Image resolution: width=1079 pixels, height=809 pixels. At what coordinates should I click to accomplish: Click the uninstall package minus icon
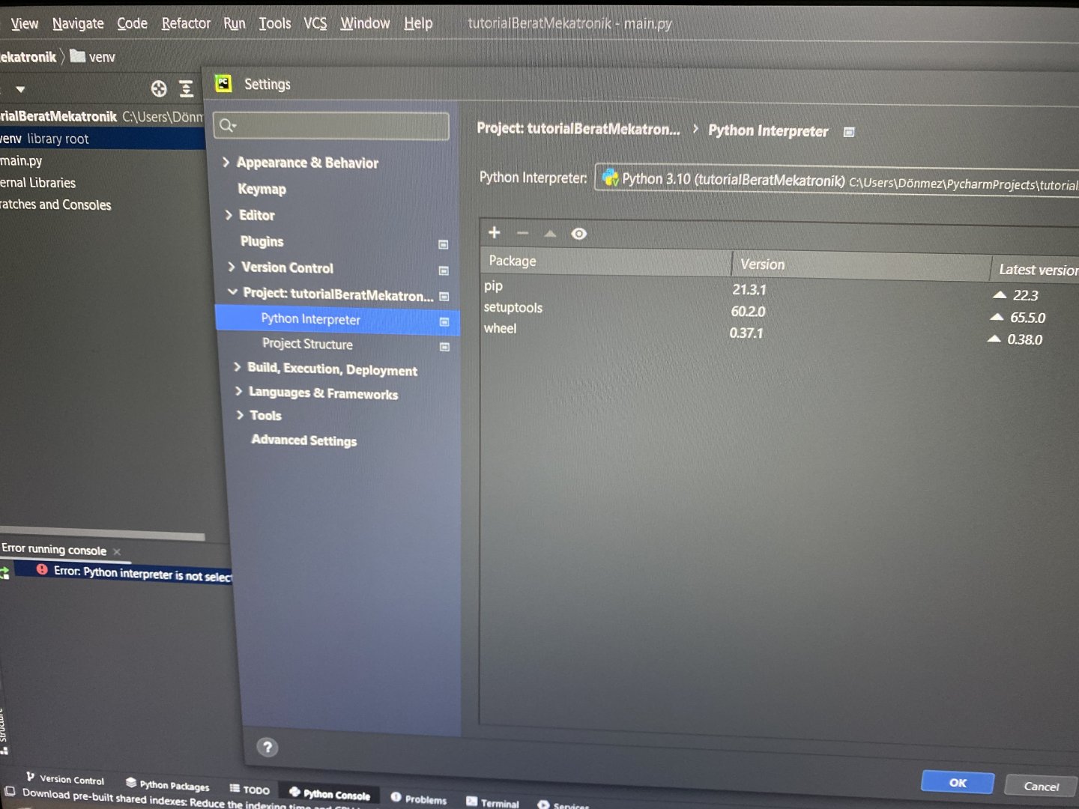pos(522,233)
